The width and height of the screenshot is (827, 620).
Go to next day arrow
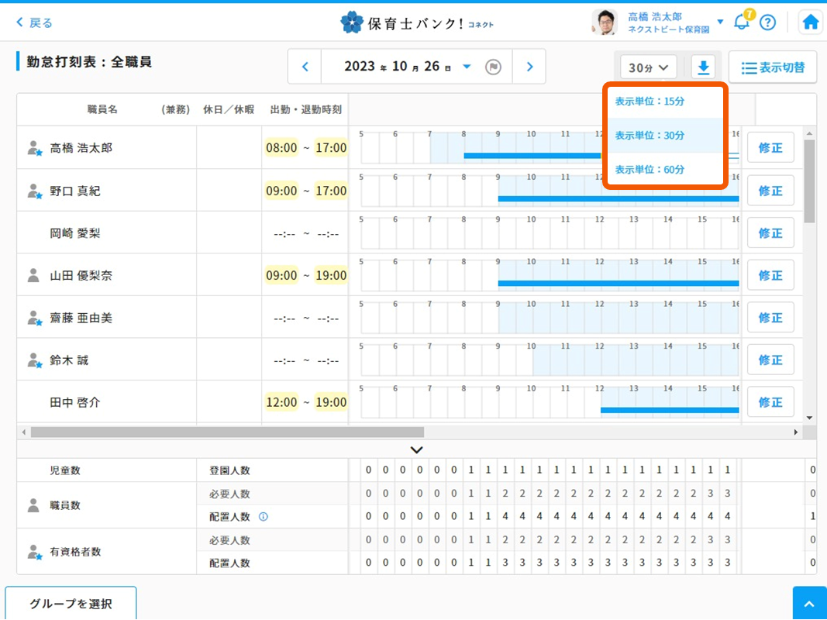529,67
